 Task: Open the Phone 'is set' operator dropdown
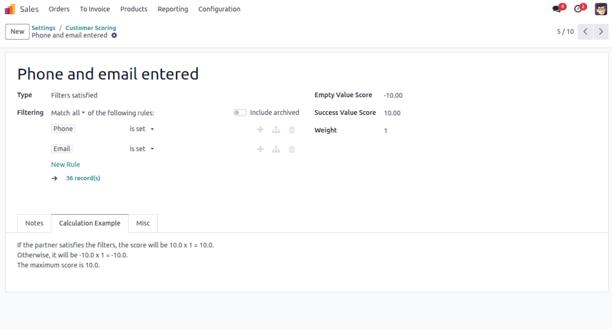(x=142, y=129)
